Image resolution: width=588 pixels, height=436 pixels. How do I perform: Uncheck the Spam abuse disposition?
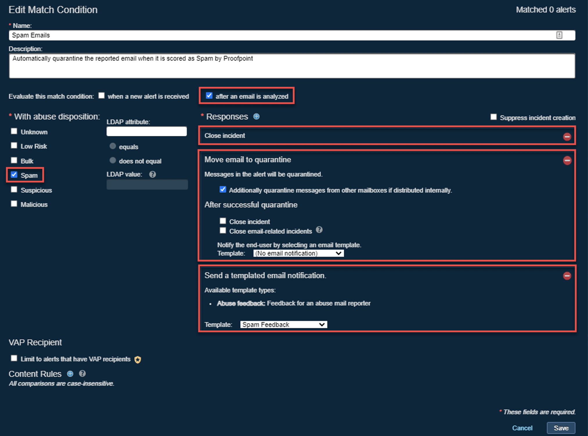[x=14, y=175]
